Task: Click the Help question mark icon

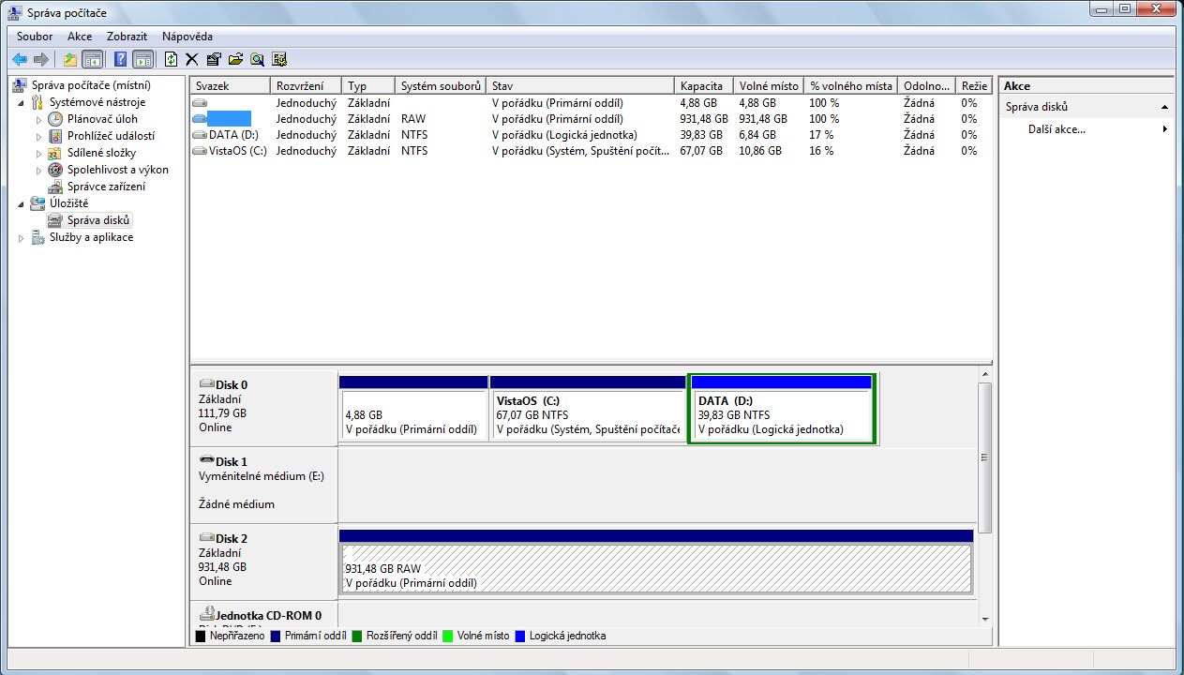Action: click(120, 59)
